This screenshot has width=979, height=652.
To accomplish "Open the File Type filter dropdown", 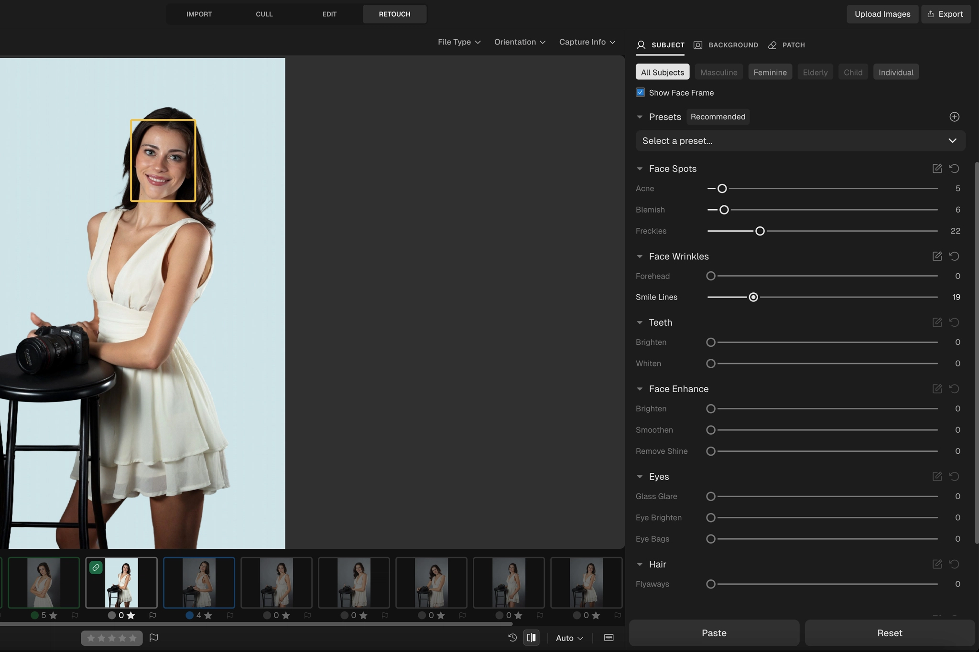I will pos(459,42).
